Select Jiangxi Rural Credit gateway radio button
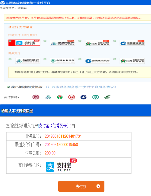Screen dimensions: 151x196 (x=115, y=59)
